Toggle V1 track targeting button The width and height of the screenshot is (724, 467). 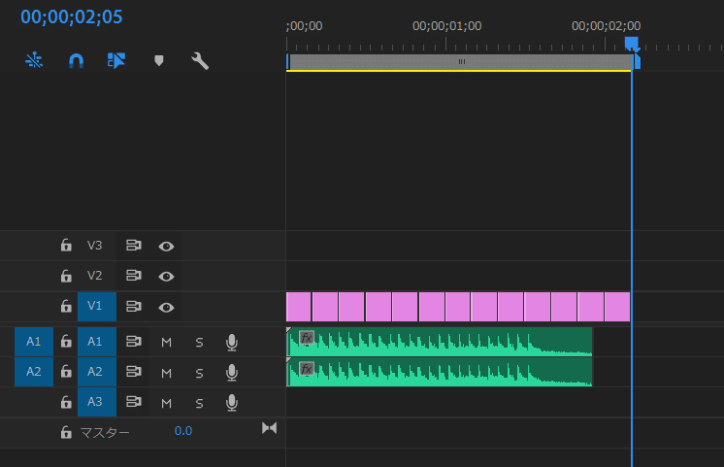tap(96, 307)
